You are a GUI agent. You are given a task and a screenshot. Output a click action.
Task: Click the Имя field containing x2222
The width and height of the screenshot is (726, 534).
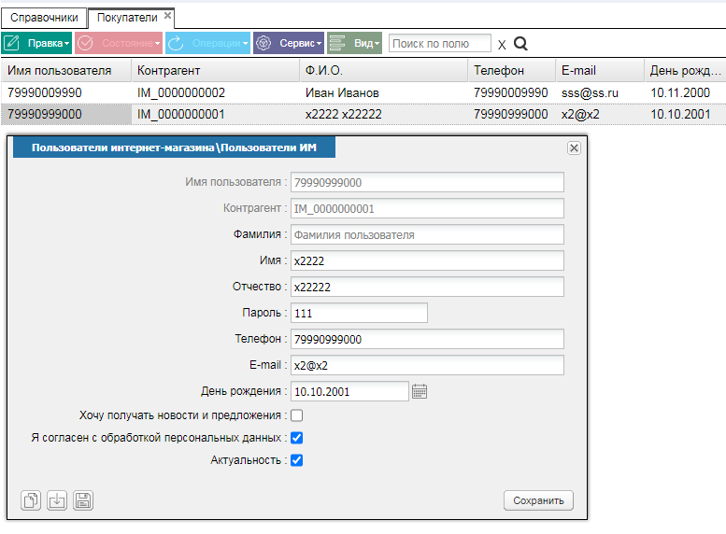coord(427,260)
